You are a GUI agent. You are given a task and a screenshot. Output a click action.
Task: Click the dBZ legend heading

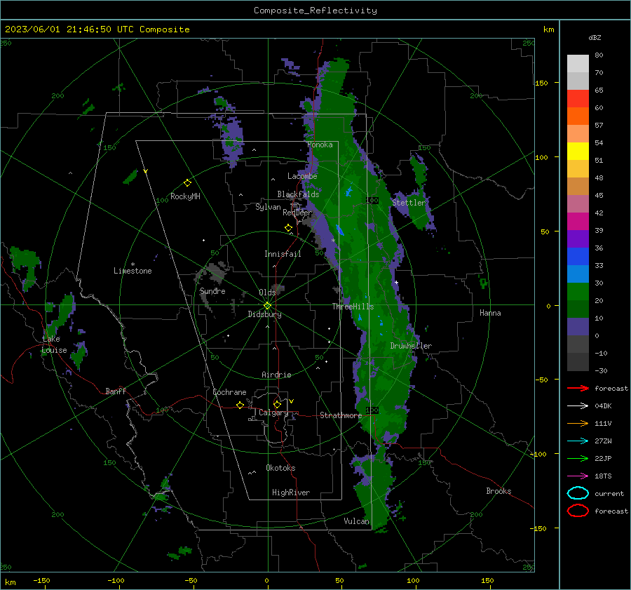[595, 37]
